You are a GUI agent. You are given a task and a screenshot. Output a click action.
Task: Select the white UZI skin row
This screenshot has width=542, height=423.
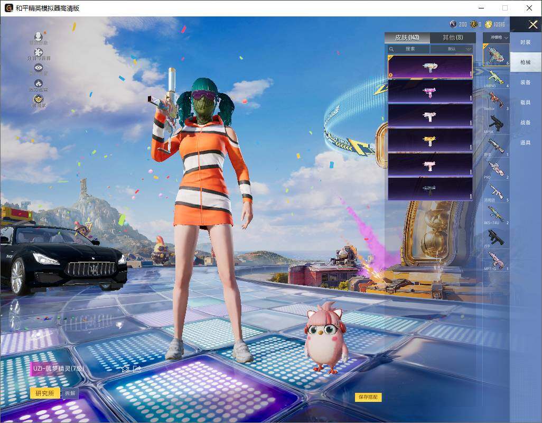[x=430, y=116]
